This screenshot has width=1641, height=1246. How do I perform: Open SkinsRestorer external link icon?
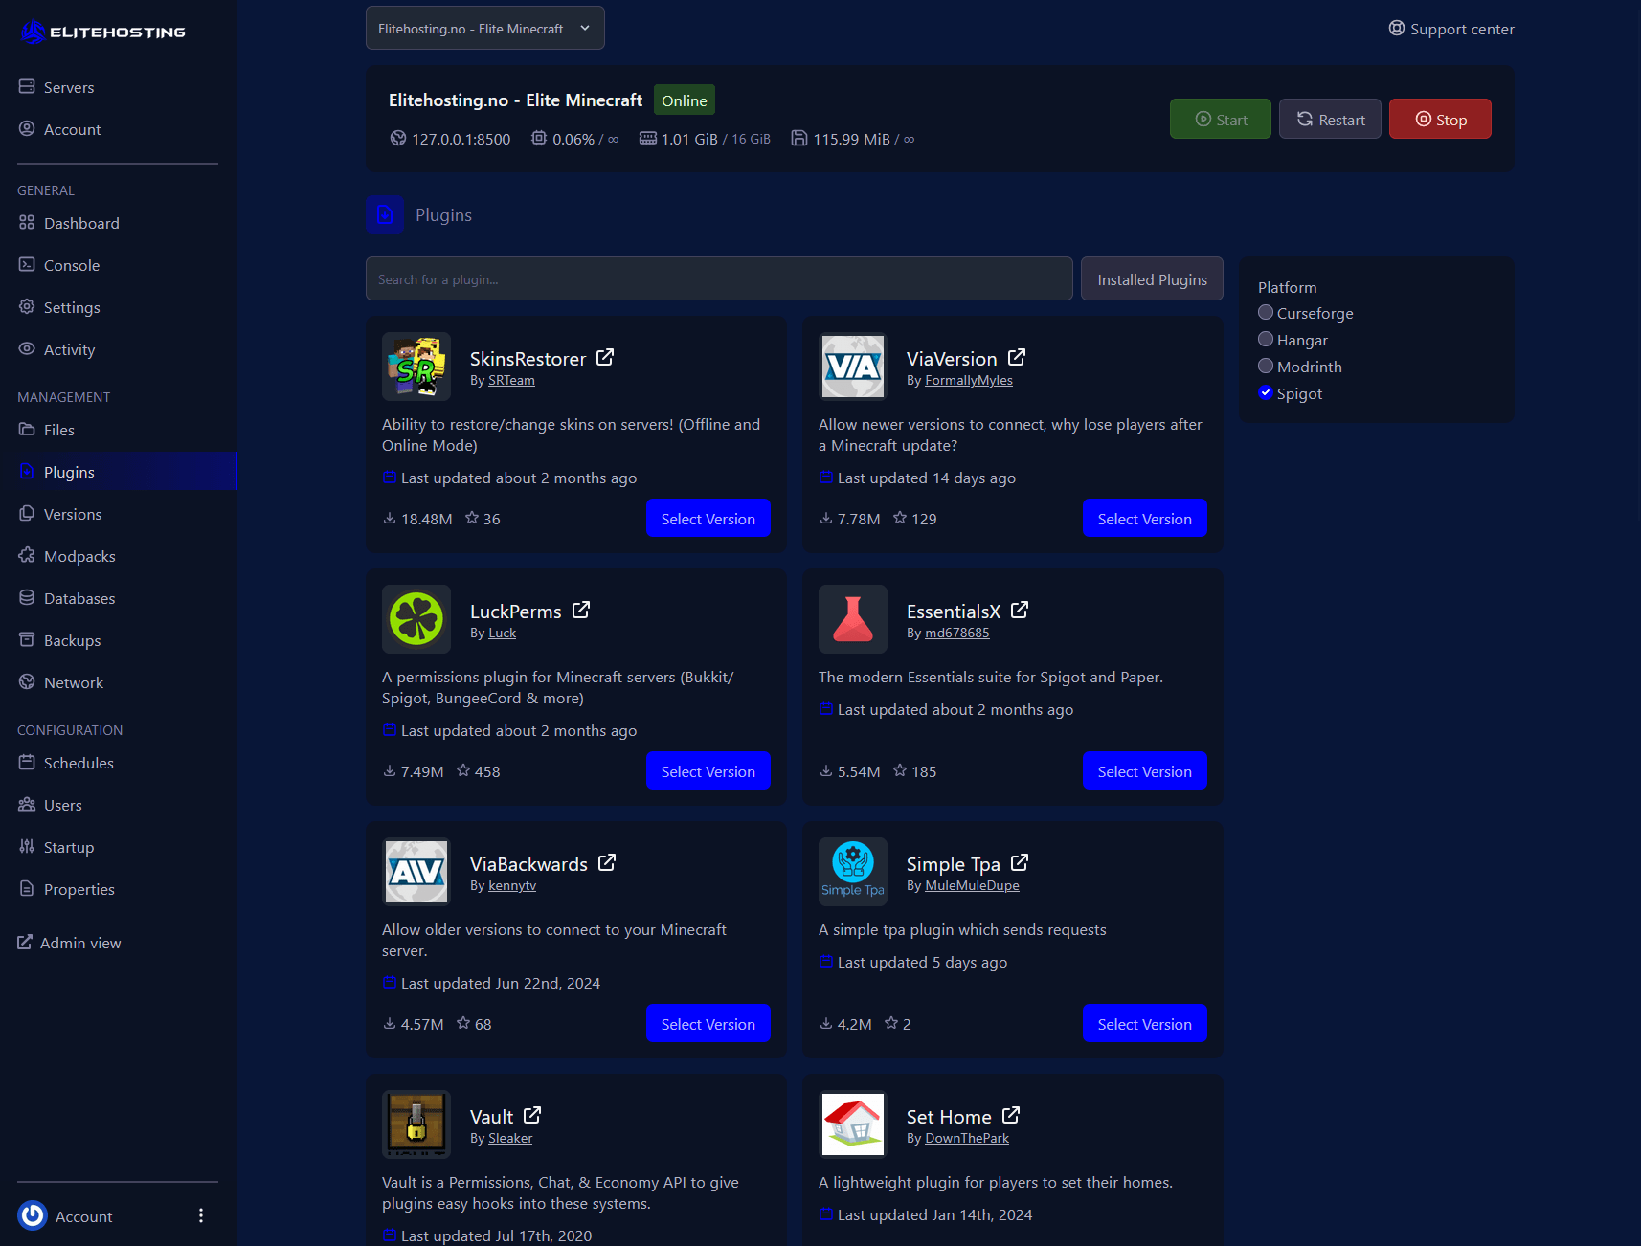(x=605, y=356)
